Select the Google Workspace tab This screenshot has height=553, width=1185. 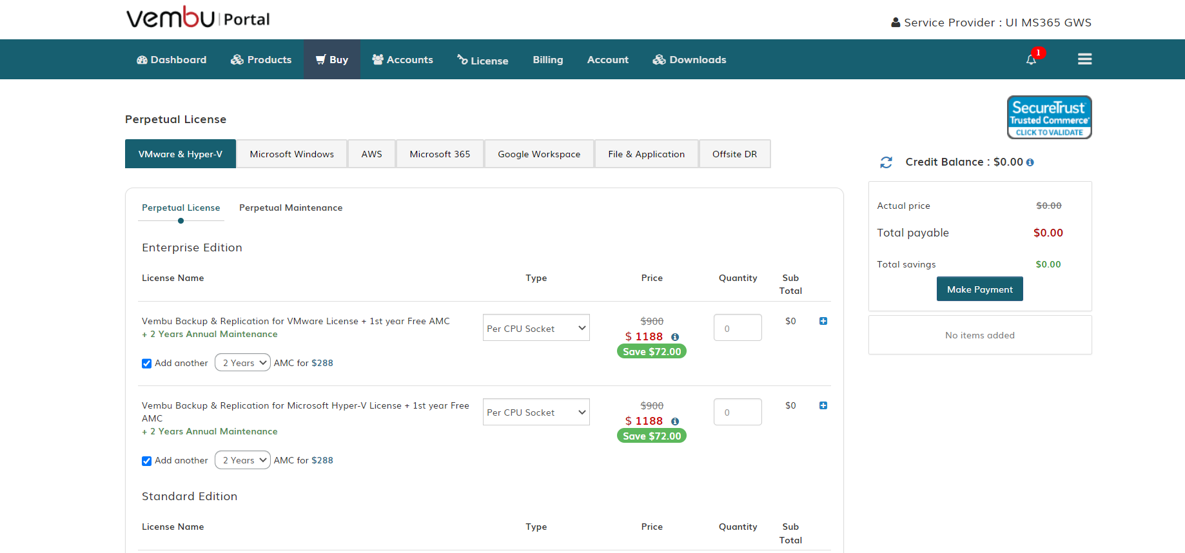[539, 154]
